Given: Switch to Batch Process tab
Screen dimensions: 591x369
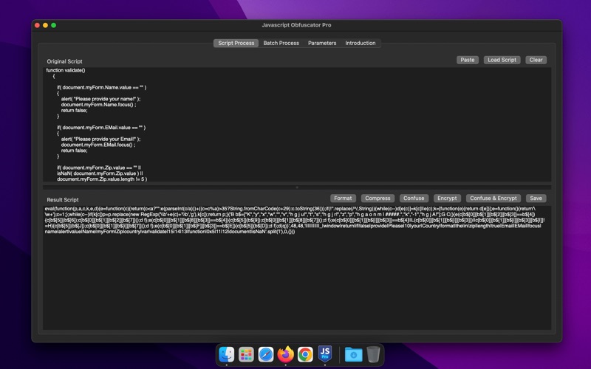Looking at the screenshot, I should coord(281,43).
